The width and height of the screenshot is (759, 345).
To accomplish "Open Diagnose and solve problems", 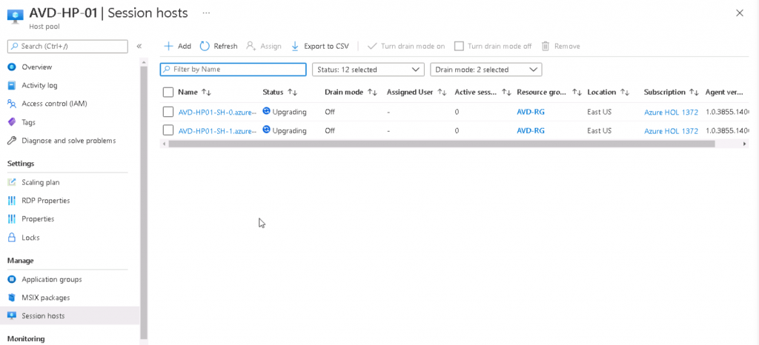I will point(69,141).
